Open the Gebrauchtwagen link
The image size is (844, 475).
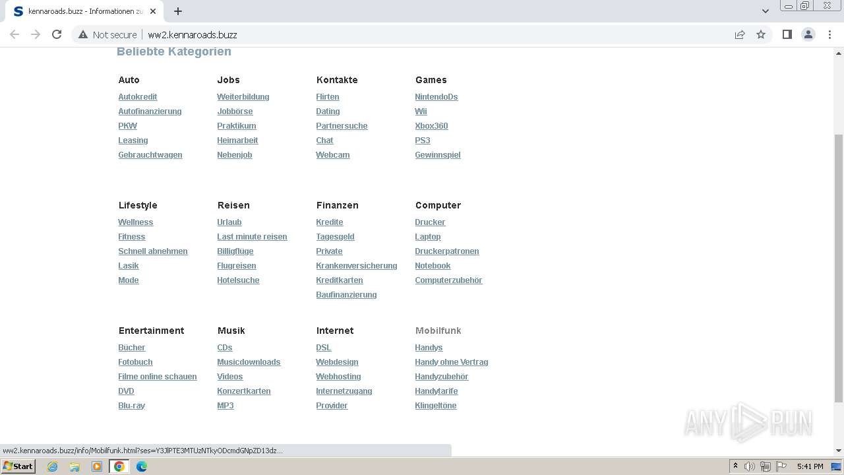coord(150,155)
